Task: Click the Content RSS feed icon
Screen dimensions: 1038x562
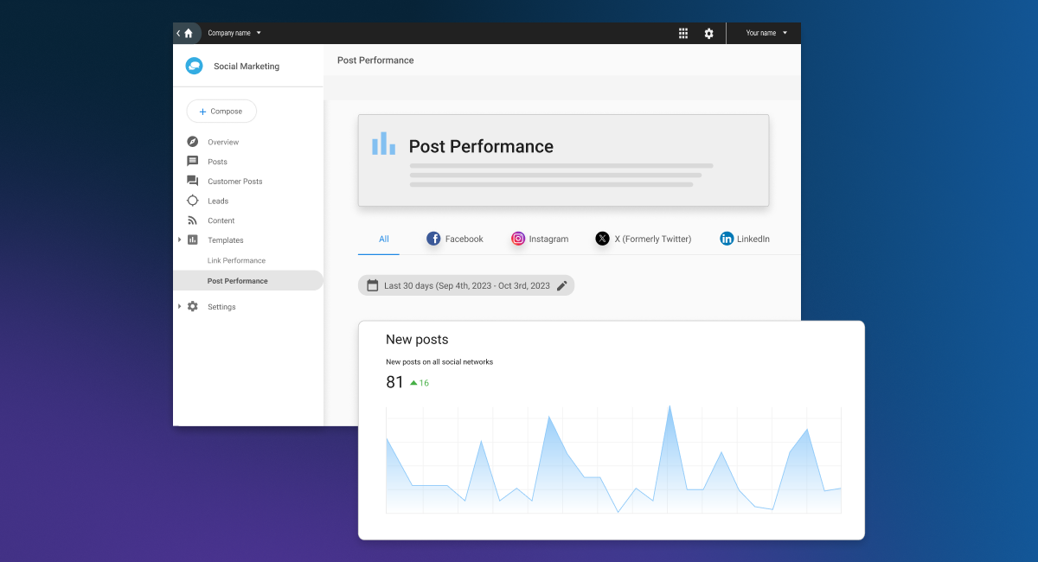Action: (193, 220)
